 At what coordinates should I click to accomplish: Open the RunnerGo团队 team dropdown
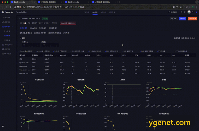(x=22, y=12)
